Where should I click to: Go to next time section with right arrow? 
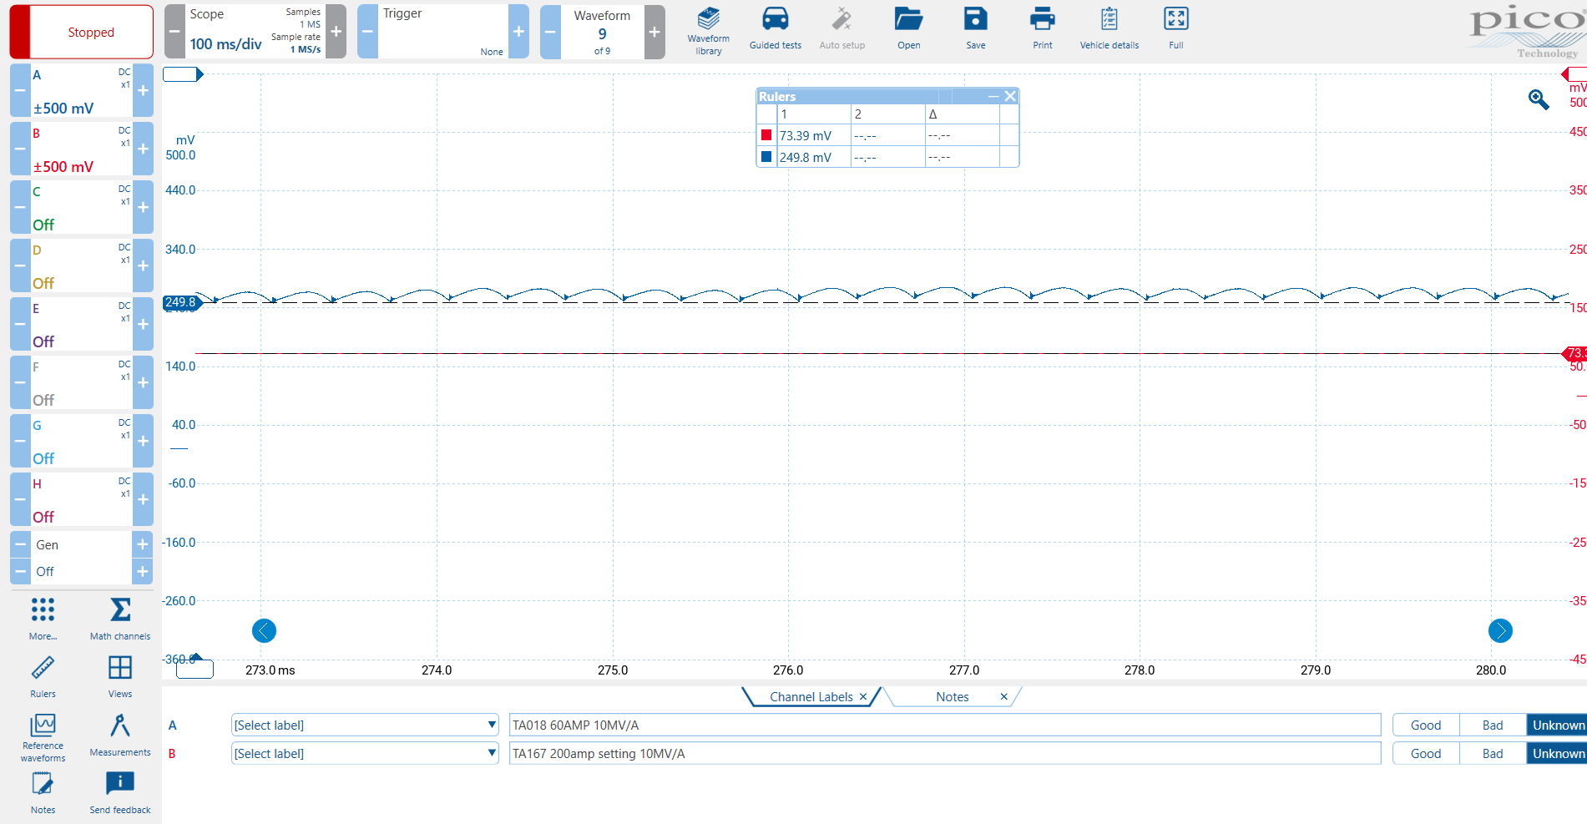tap(1500, 630)
